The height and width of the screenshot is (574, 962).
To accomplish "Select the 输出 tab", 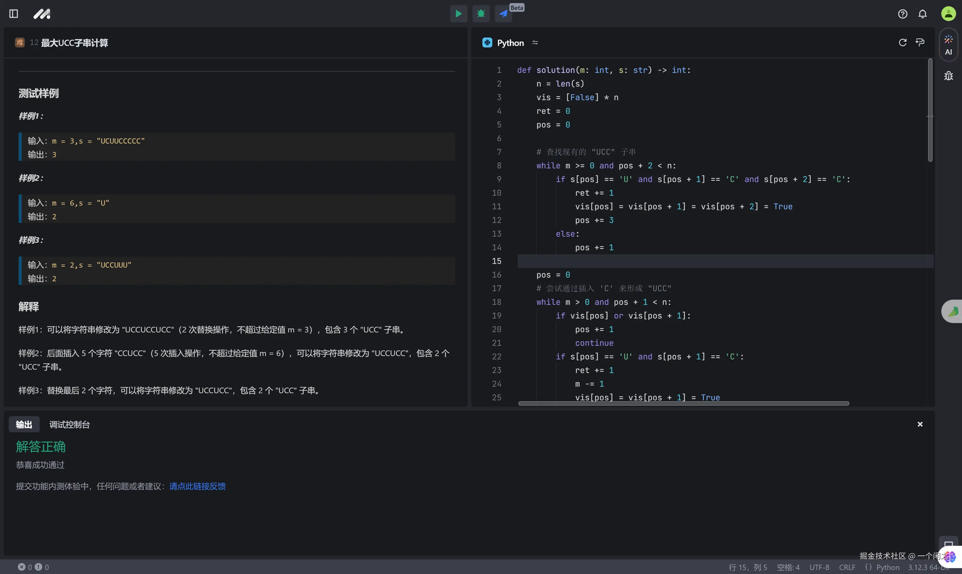I will [x=24, y=425].
